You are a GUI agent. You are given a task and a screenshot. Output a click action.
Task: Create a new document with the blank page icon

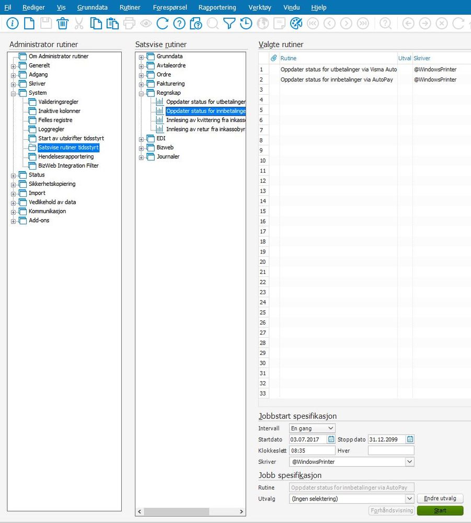pyautogui.click(x=29, y=24)
